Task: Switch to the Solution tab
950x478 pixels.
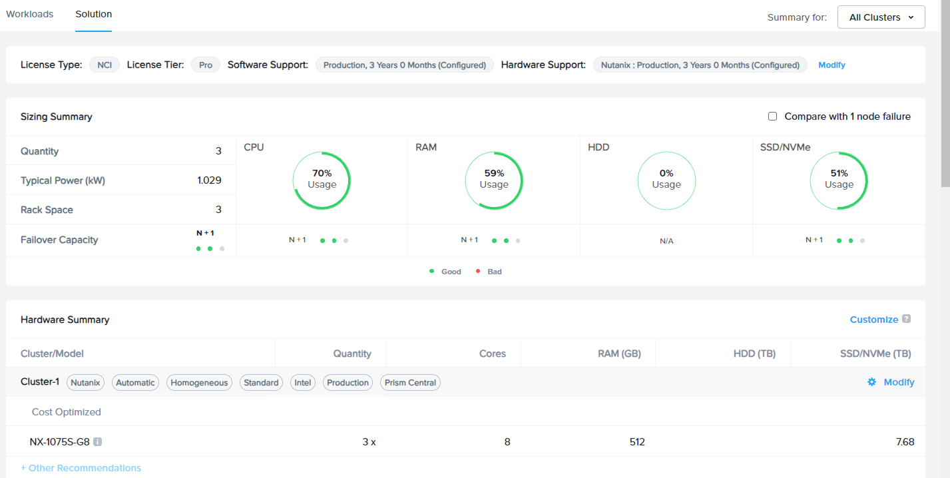Action: click(93, 13)
